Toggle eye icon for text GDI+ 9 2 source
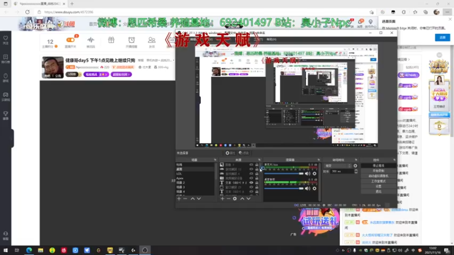The height and width of the screenshot is (255, 454). (251, 182)
